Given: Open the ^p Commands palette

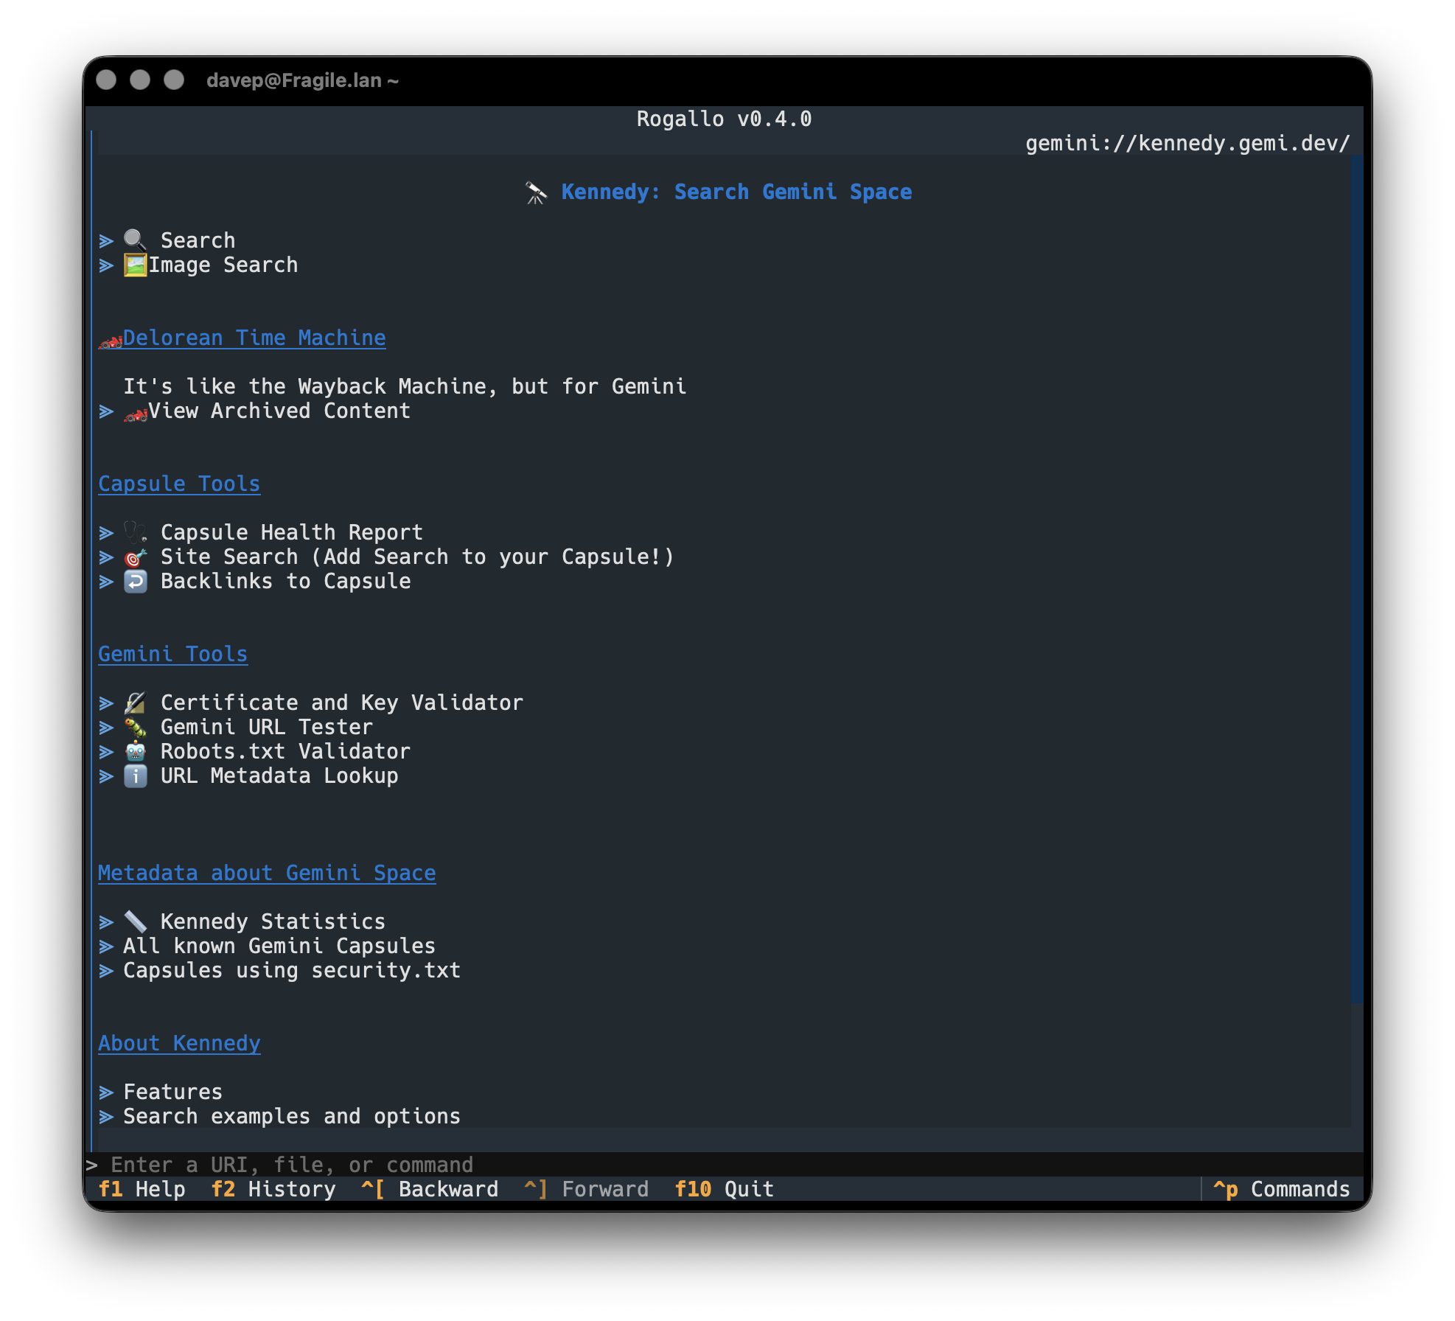Looking at the screenshot, I should tap(1281, 1189).
